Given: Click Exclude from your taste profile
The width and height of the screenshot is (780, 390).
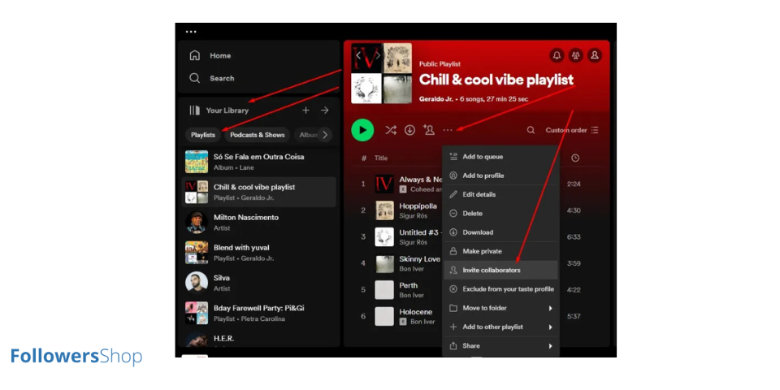Looking at the screenshot, I should pos(500,289).
